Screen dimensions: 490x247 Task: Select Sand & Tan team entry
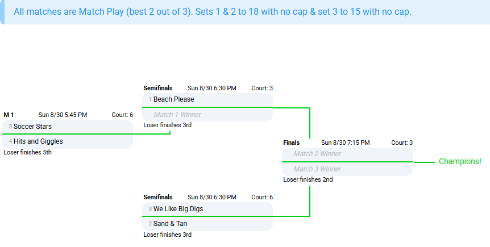point(207,224)
